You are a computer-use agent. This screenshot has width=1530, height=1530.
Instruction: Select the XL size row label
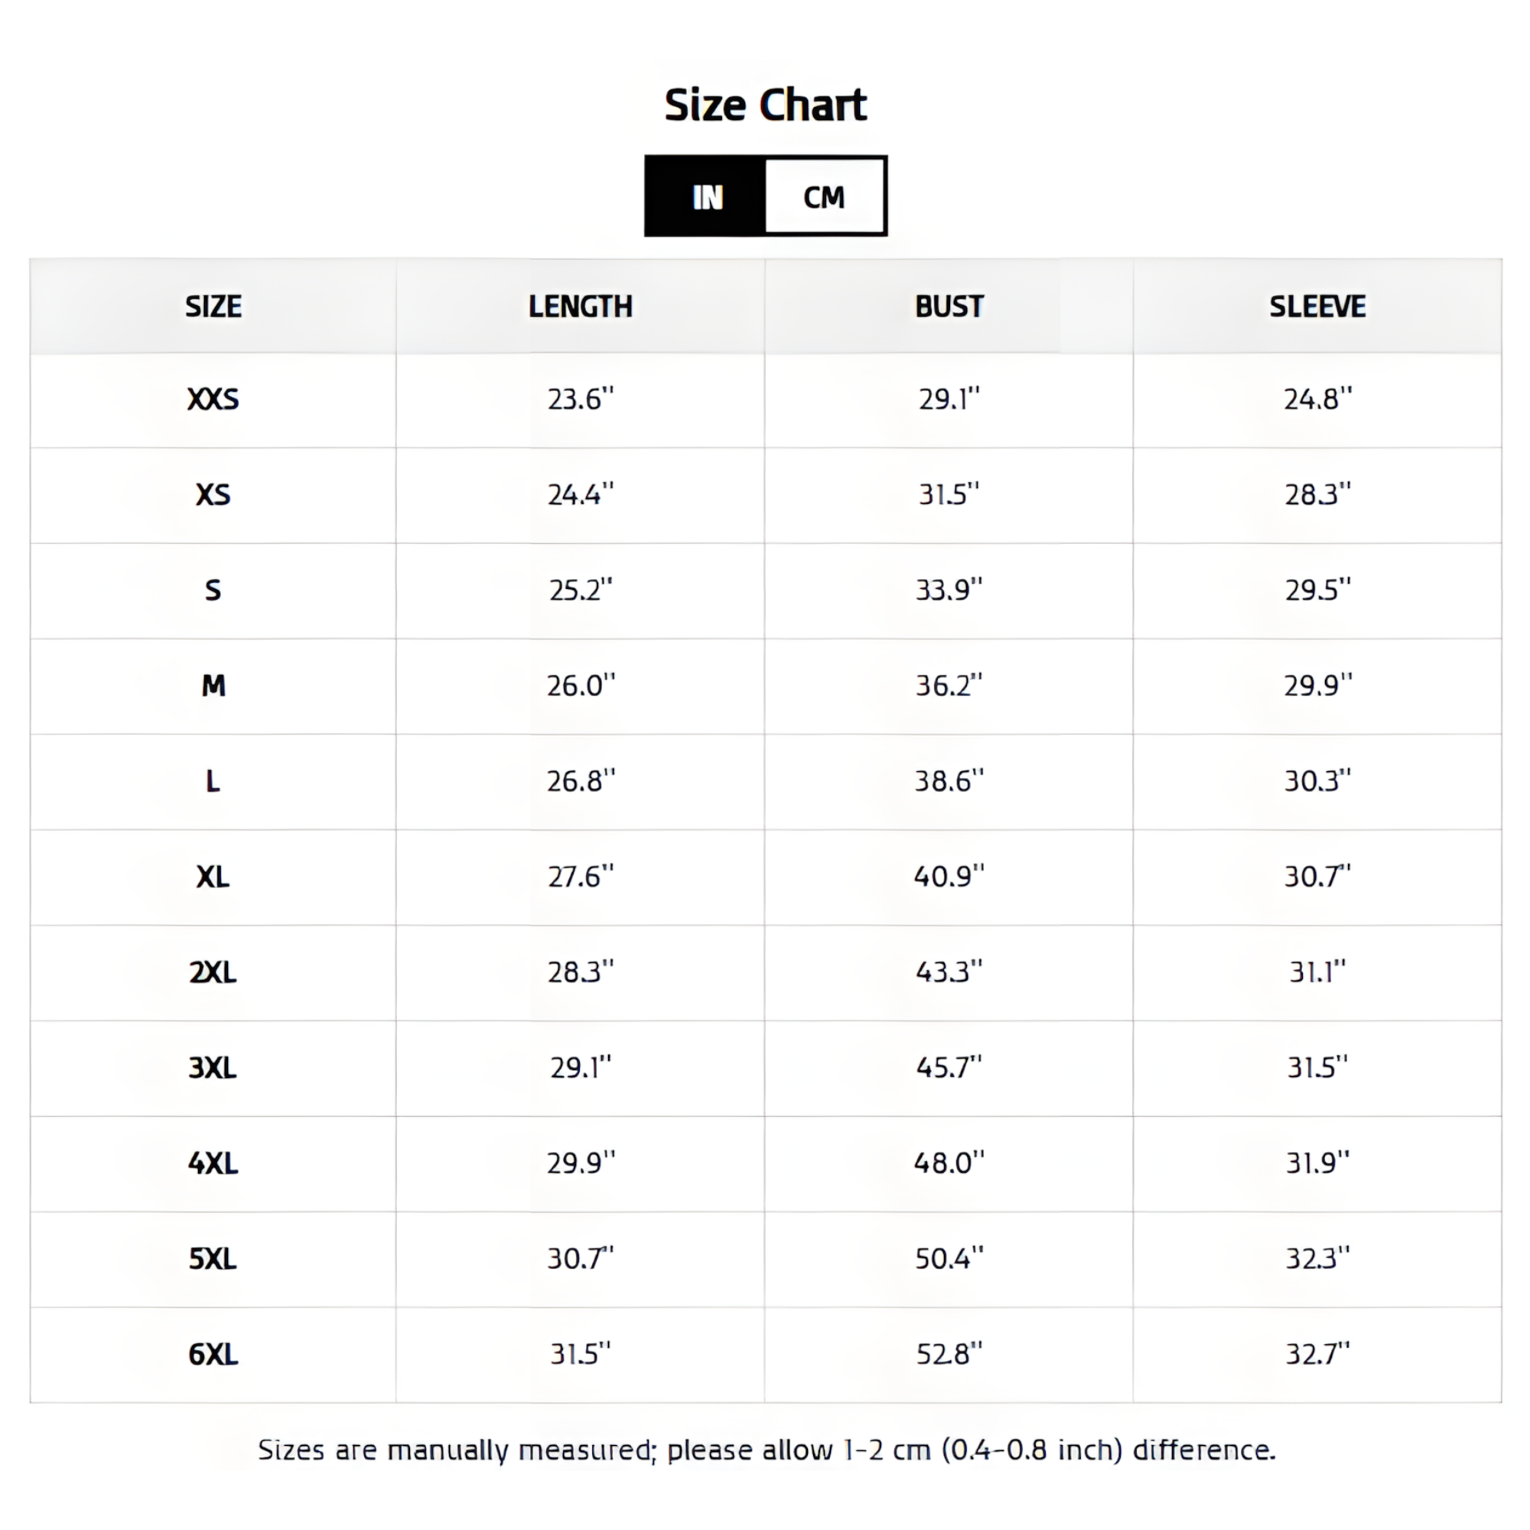[x=213, y=877]
